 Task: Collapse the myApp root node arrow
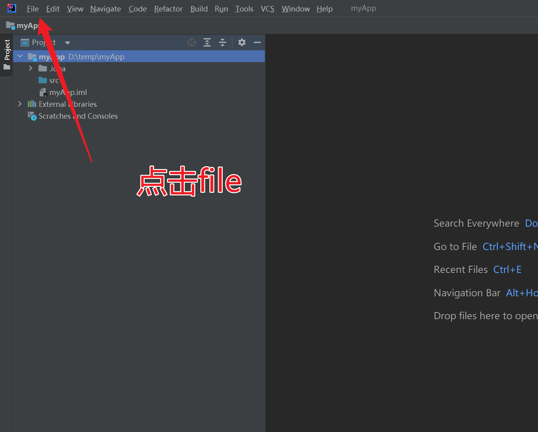pyautogui.click(x=20, y=57)
